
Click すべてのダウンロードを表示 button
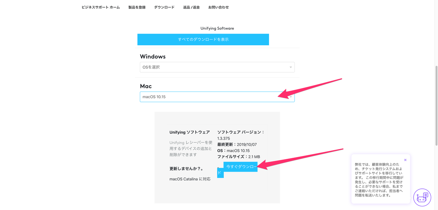pos(203,39)
